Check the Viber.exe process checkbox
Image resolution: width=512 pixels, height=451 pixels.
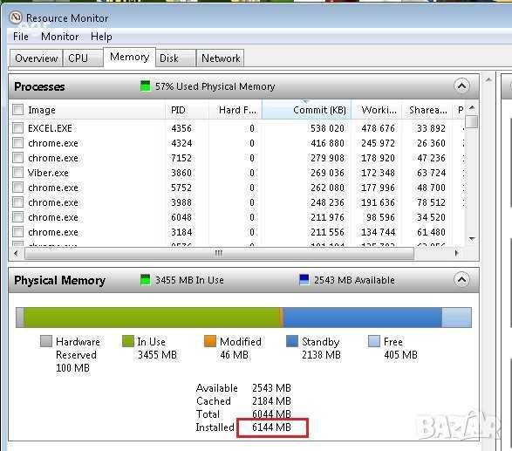(18, 173)
